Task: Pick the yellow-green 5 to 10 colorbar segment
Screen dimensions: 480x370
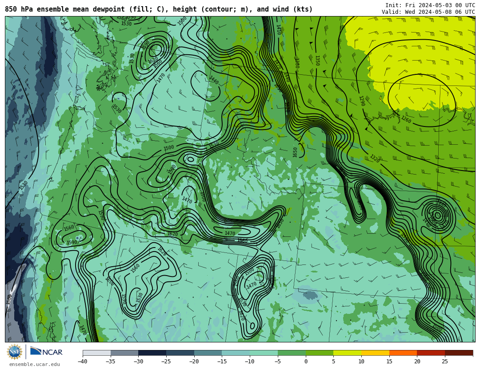Action: pos(348,353)
